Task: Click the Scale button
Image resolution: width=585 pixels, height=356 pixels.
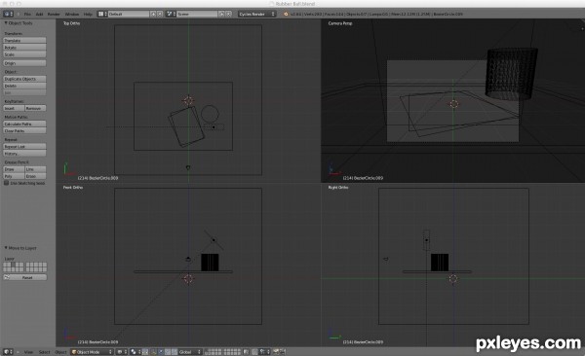Action: click(x=24, y=54)
